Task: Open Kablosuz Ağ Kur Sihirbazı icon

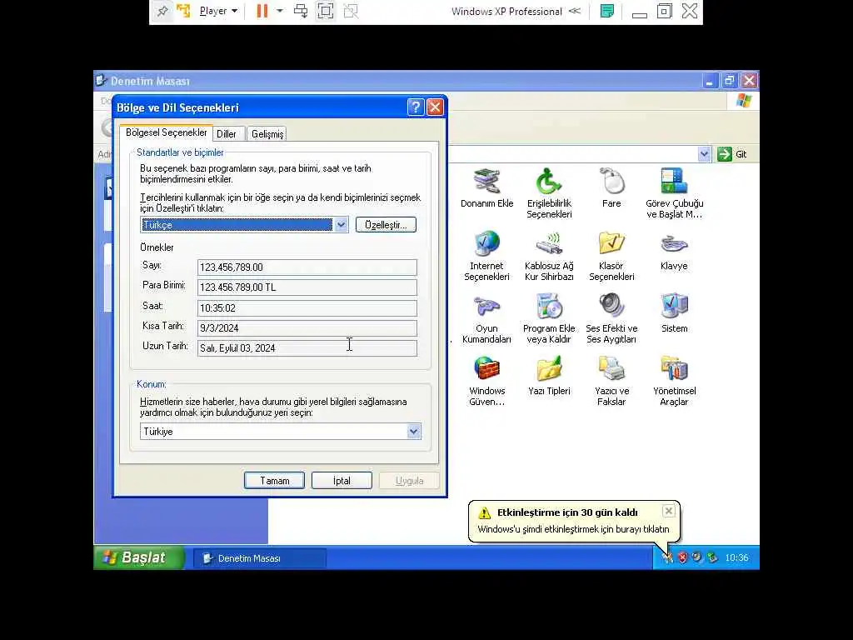Action: pos(549,256)
